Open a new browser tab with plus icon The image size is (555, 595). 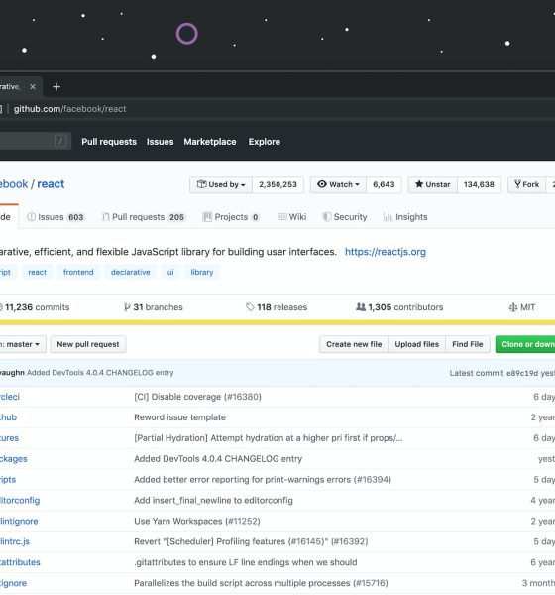(x=56, y=87)
